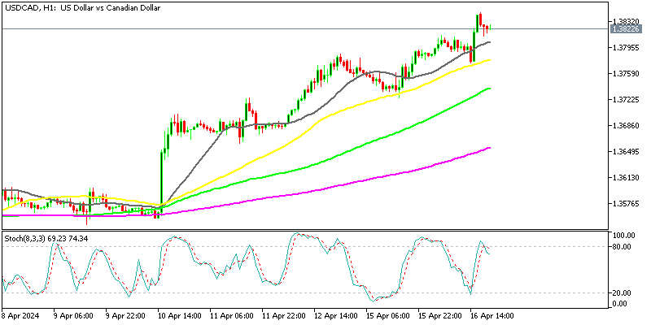The width and height of the screenshot is (651, 325).
Task: Click the tall breakout candle on 10 Apr
Action: [x=161, y=179]
